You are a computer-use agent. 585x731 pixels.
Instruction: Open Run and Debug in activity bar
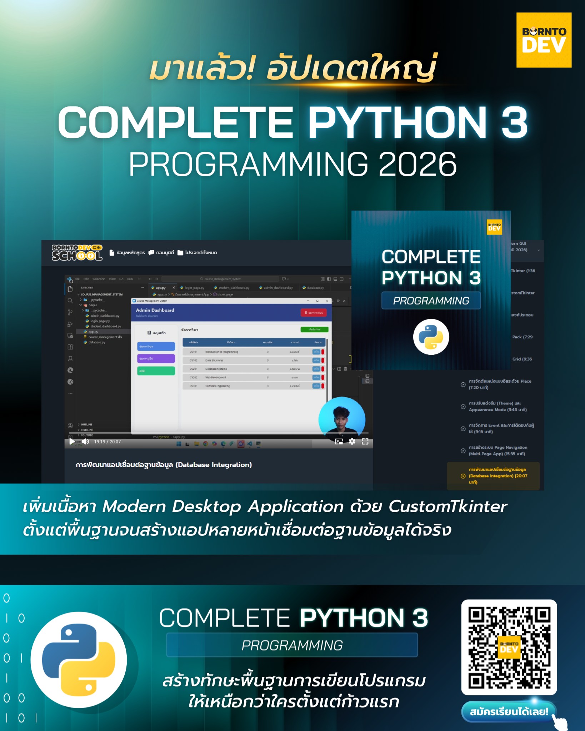click(70, 324)
